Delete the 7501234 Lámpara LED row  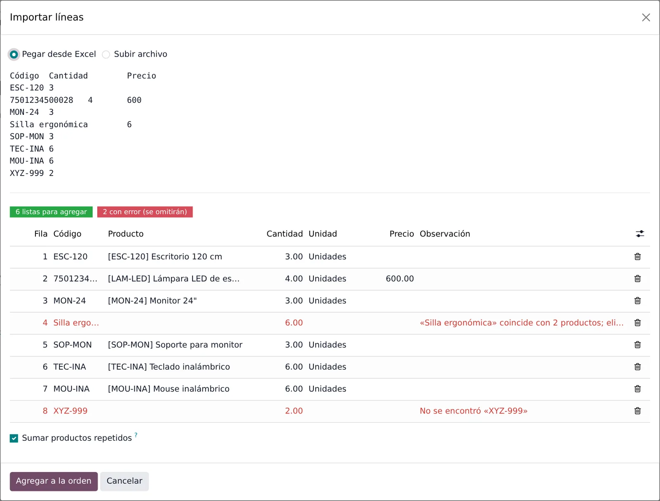click(x=637, y=278)
